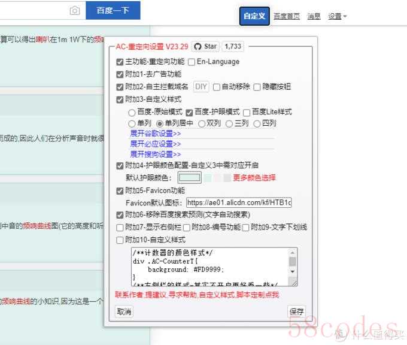The width and height of the screenshot is (407, 345).
Task: Click the 自定义 button
Action: [254, 16]
